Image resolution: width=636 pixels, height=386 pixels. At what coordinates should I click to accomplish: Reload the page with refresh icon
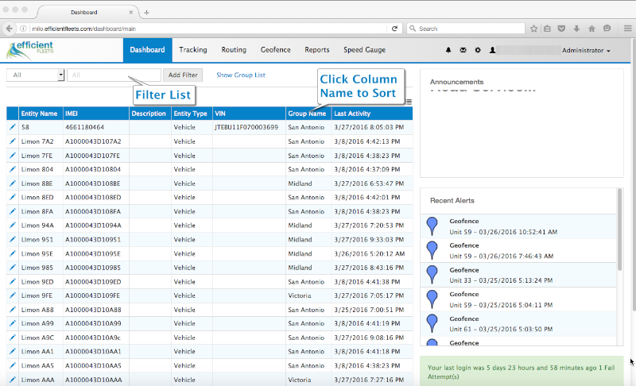394,29
